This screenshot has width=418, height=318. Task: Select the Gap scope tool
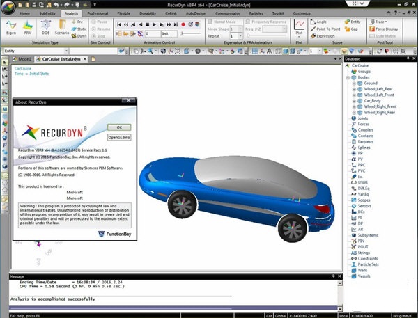[x=351, y=29]
